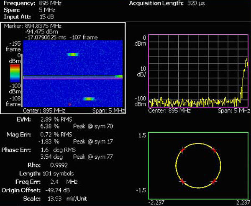Select the bottom-right constellation point
The height and width of the screenshot is (206, 251).
click(x=214, y=181)
